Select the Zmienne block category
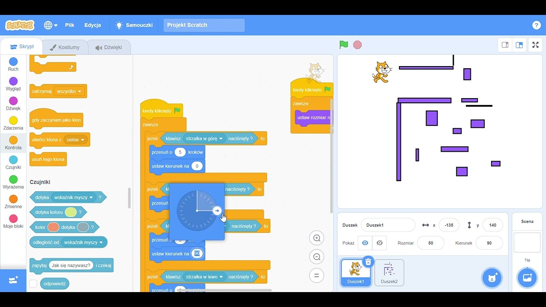This screenshot has width=546, height=307. coord(13,202)
